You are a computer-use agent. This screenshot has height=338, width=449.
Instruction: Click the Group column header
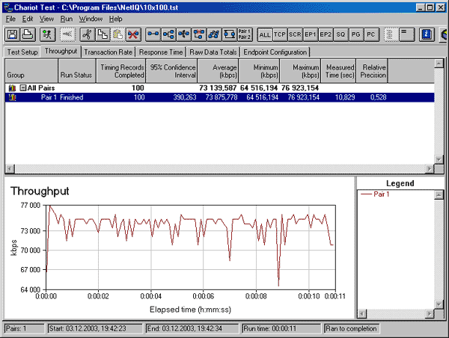(31, 71)
